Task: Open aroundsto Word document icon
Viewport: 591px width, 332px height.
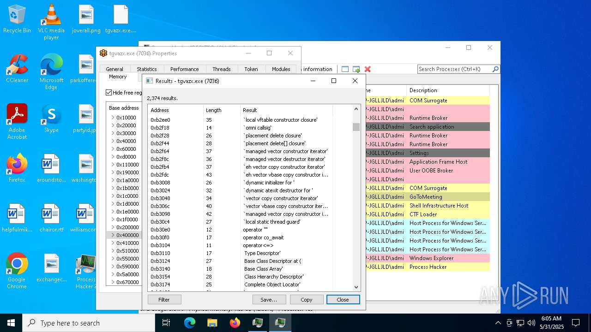Action: coord(51,168)
